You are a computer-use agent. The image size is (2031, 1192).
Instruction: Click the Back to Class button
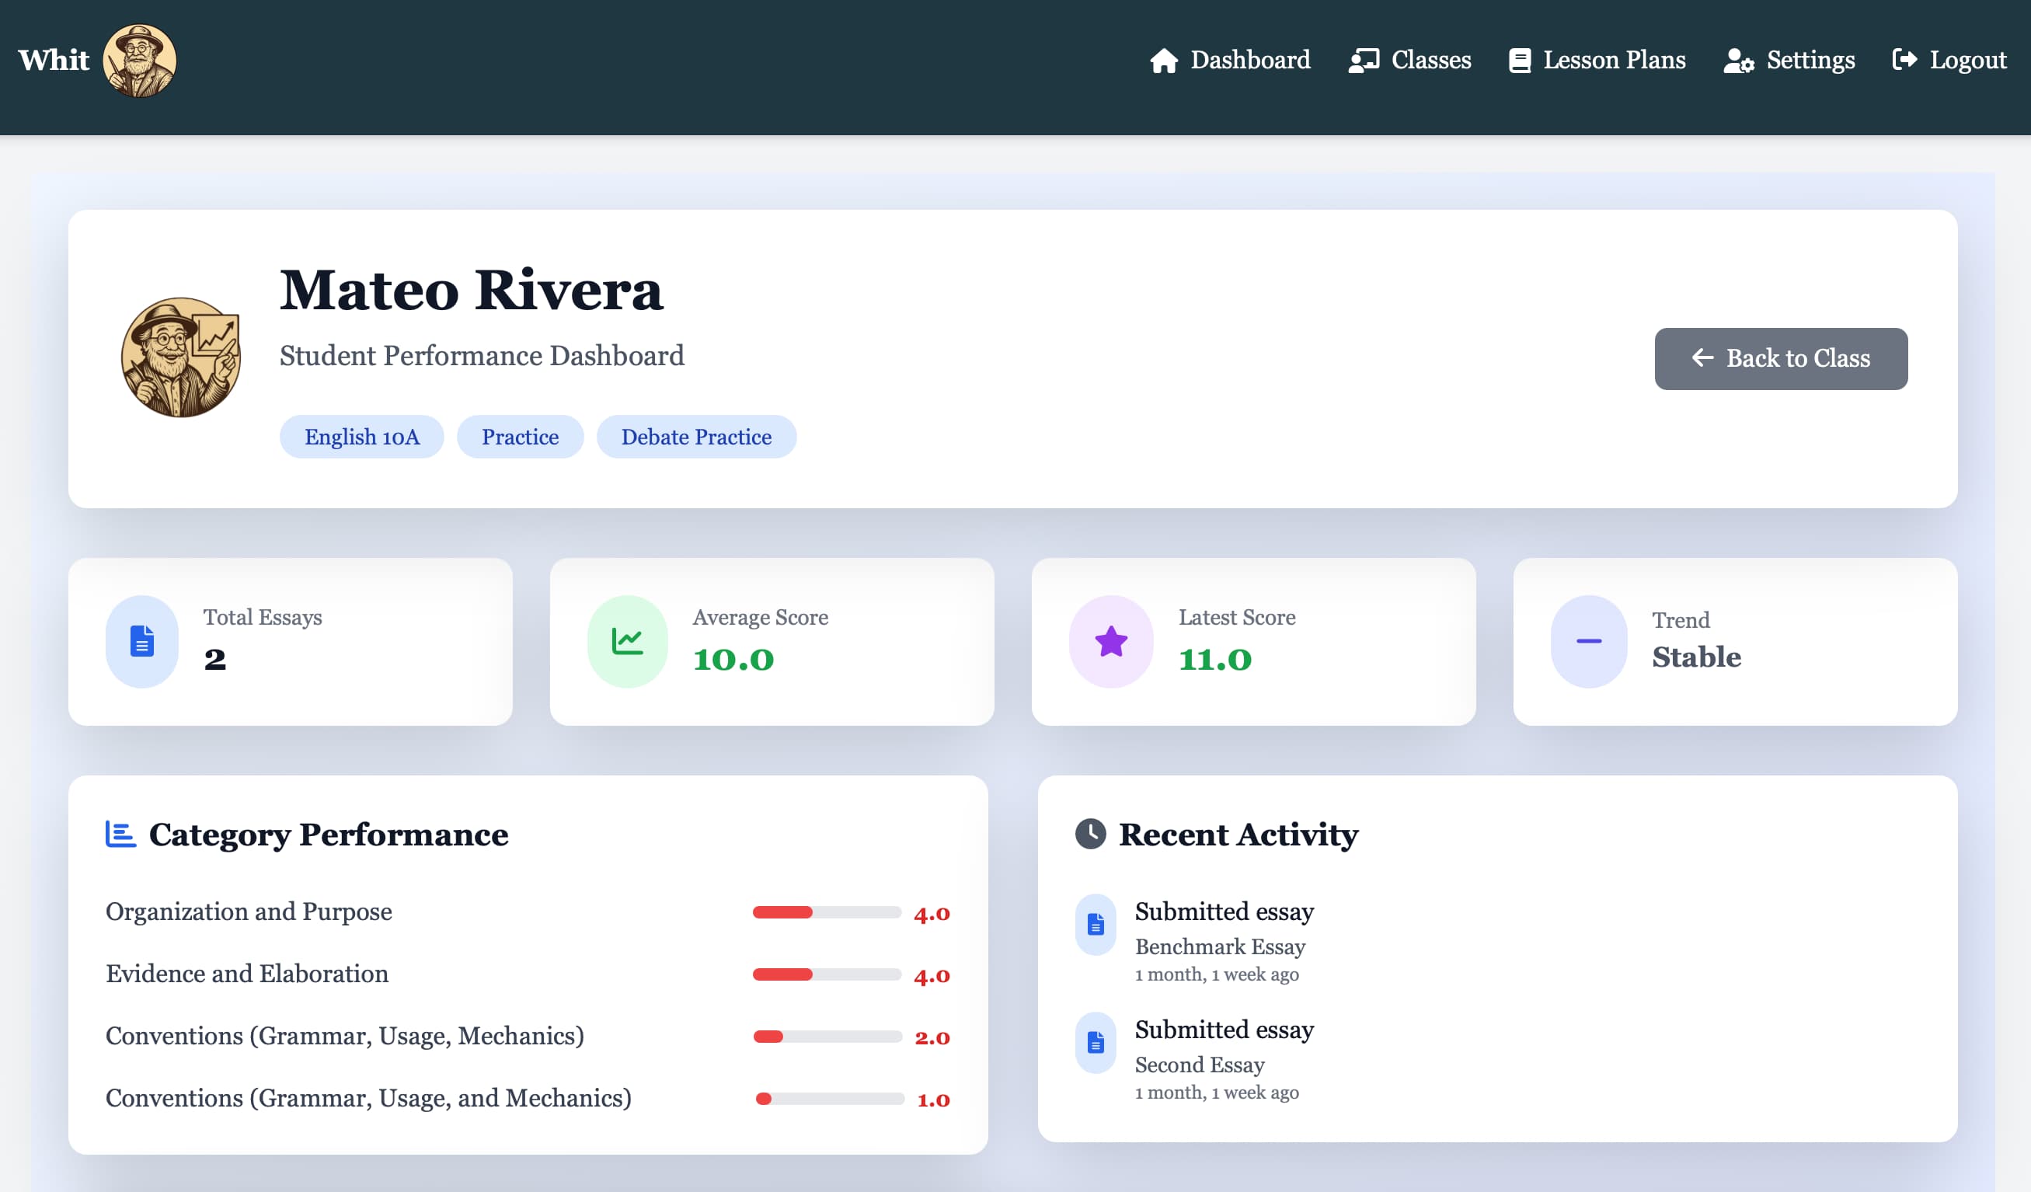(1780, 359)
